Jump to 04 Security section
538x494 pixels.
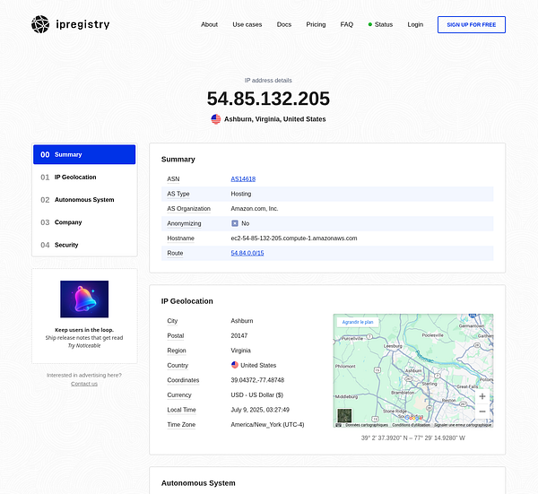click(x=84, y=245)
